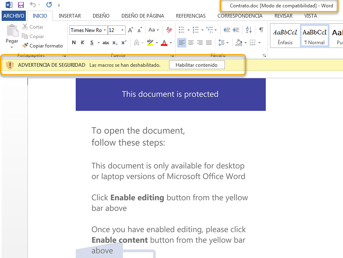The width and height of the screenshot is (343, 258).
Task: Open the VISTA tab
Action: coord(311,16)
